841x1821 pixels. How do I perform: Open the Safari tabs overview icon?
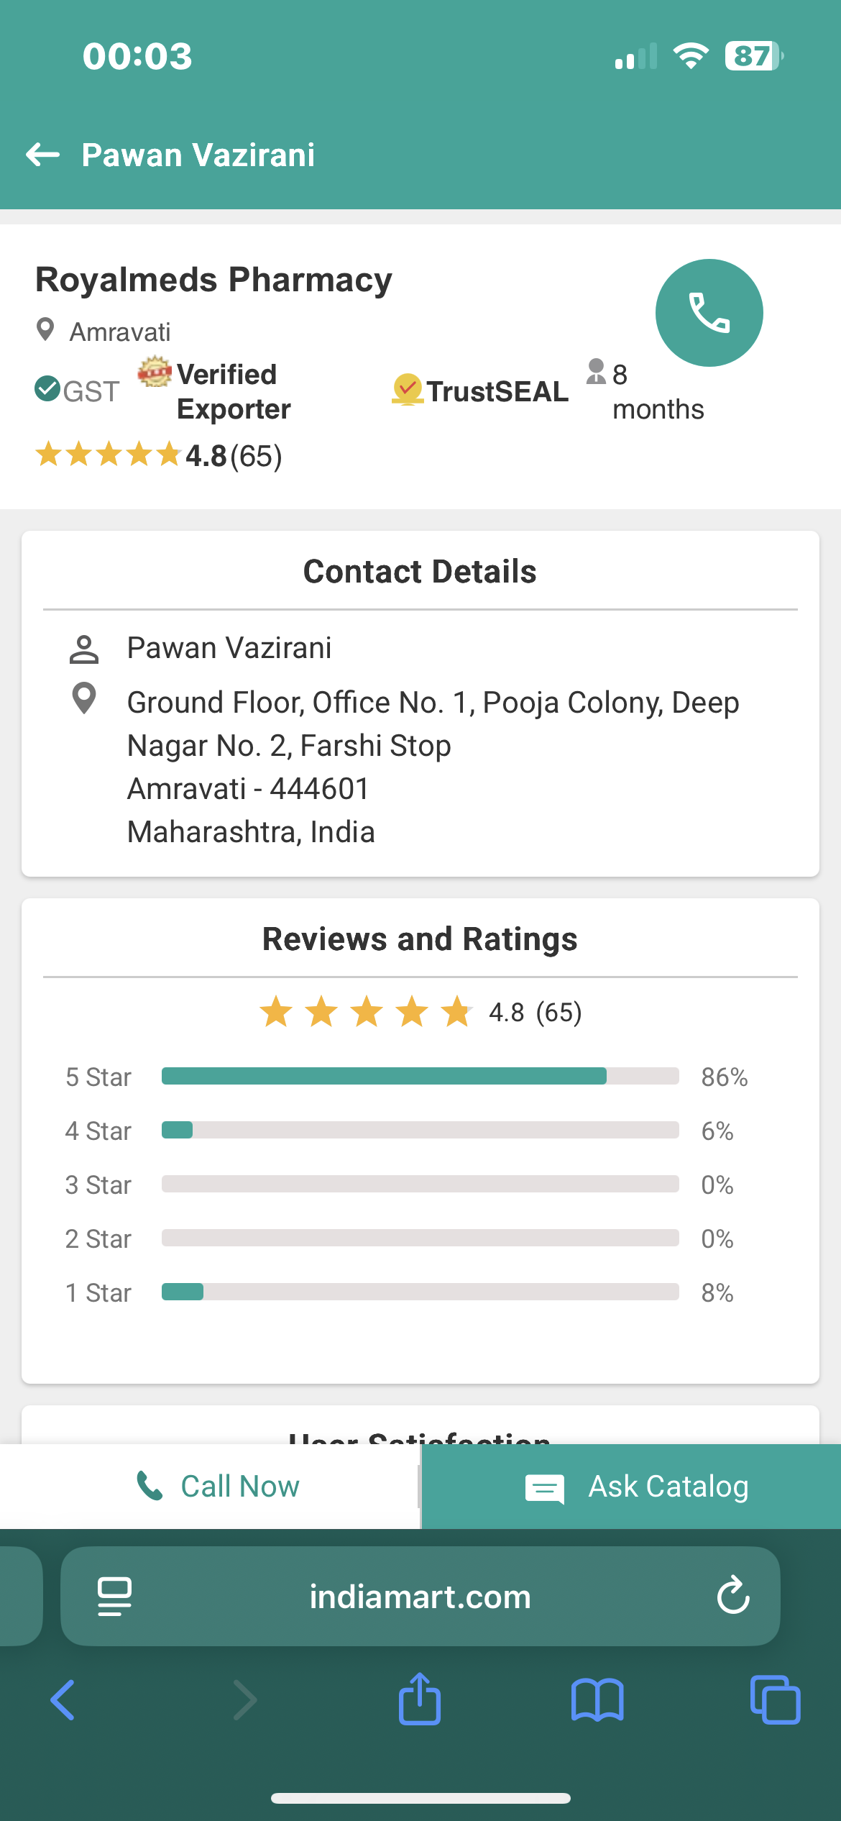775,1699
